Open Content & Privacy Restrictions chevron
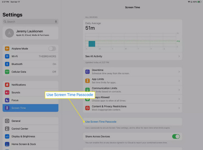The image size is (203, 150). click(179, 108)
